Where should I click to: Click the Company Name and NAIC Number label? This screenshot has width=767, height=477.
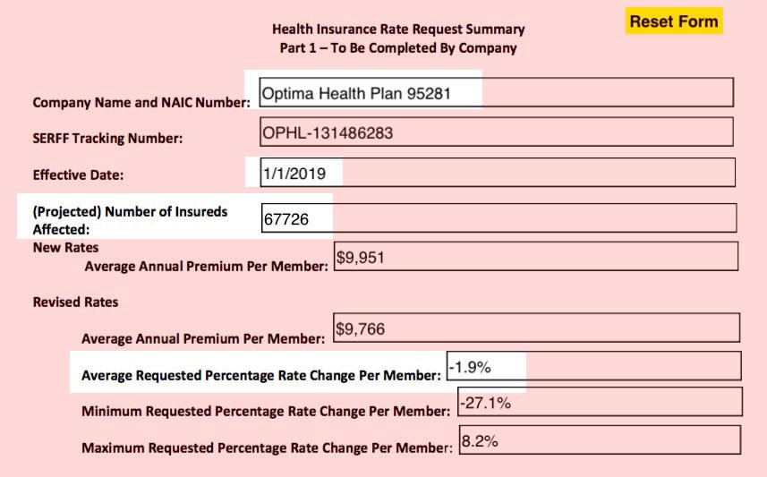click(x=141, y=103)
